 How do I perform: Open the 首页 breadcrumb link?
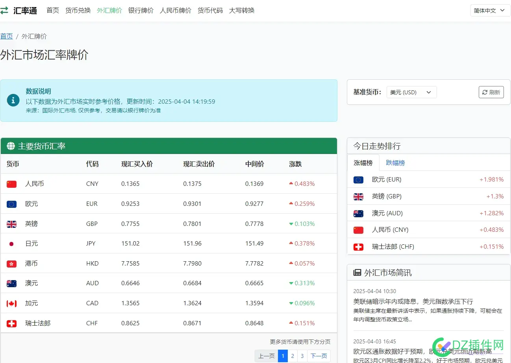(6, 36)
